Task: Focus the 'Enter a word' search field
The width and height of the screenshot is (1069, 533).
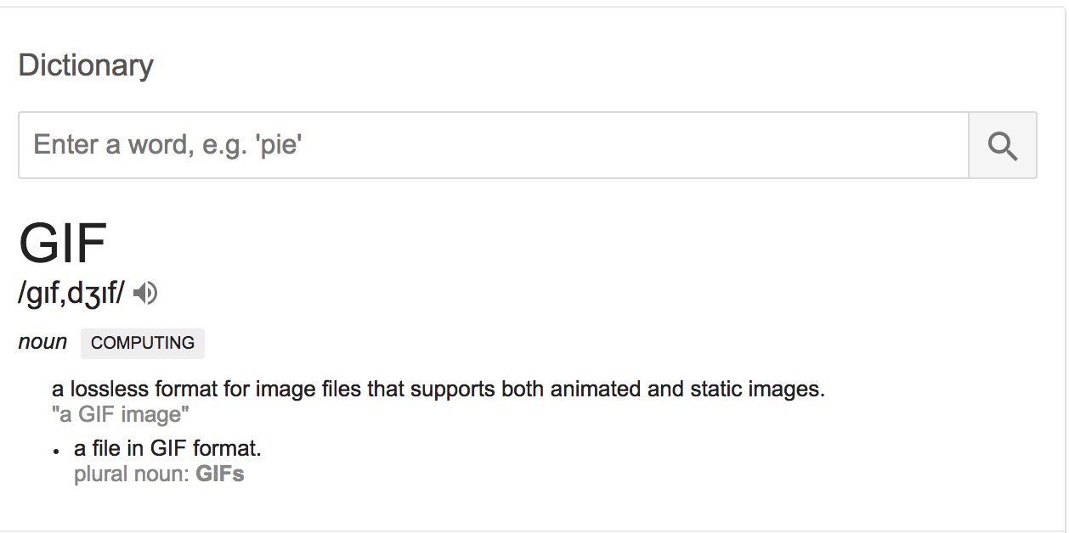Action: [x=494, y=145]
